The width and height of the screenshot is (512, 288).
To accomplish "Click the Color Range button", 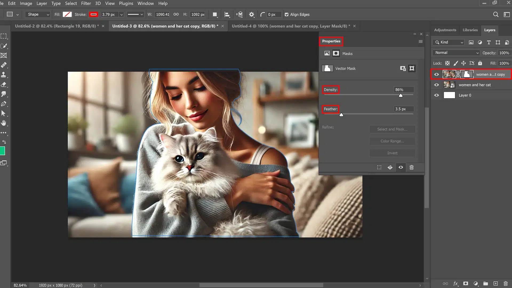I will tap(392, 141).
